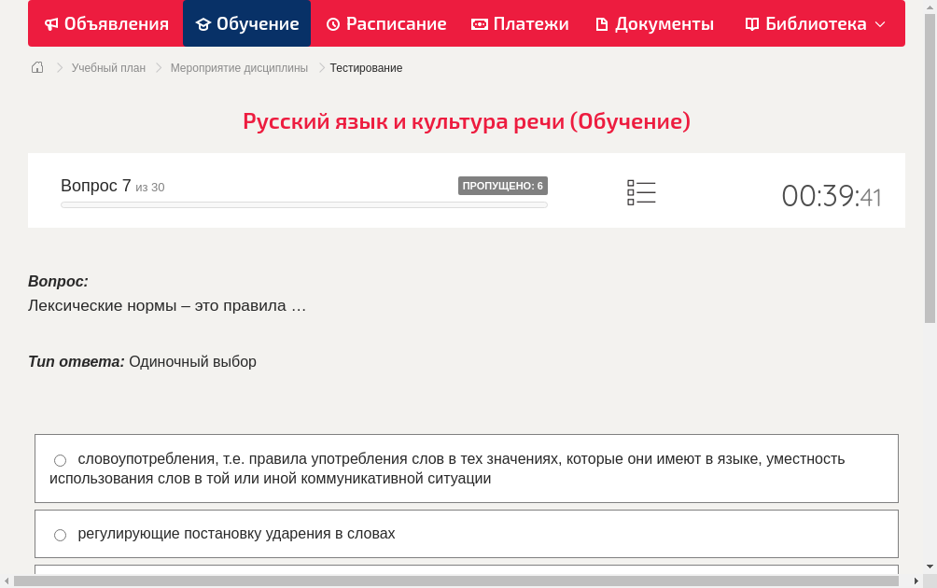
Task: Click the ПРОПУЩЕНО: 6 badge
Action: click(504, 185)
